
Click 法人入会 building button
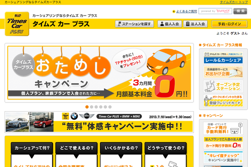(195, 24)
